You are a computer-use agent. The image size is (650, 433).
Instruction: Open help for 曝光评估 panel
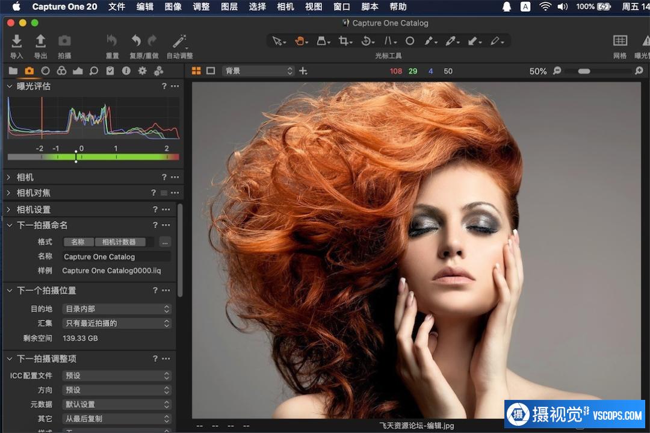(164, 86)
